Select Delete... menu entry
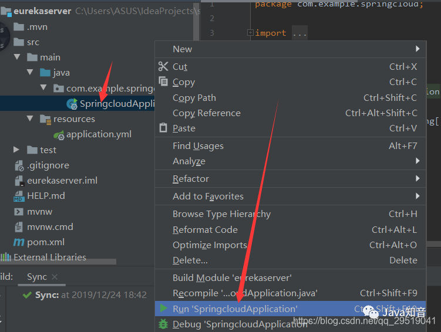This screenshot has height=332, width=441. point(291,260)
